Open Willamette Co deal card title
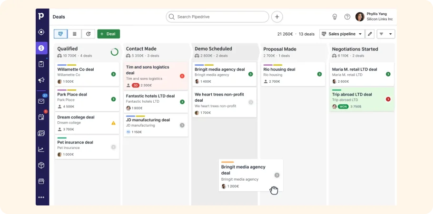This screenshot has height=214, width=433. [x=76, y=69]
